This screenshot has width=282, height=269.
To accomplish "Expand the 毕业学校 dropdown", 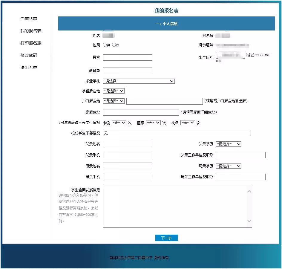I will (x=139, y=81).
